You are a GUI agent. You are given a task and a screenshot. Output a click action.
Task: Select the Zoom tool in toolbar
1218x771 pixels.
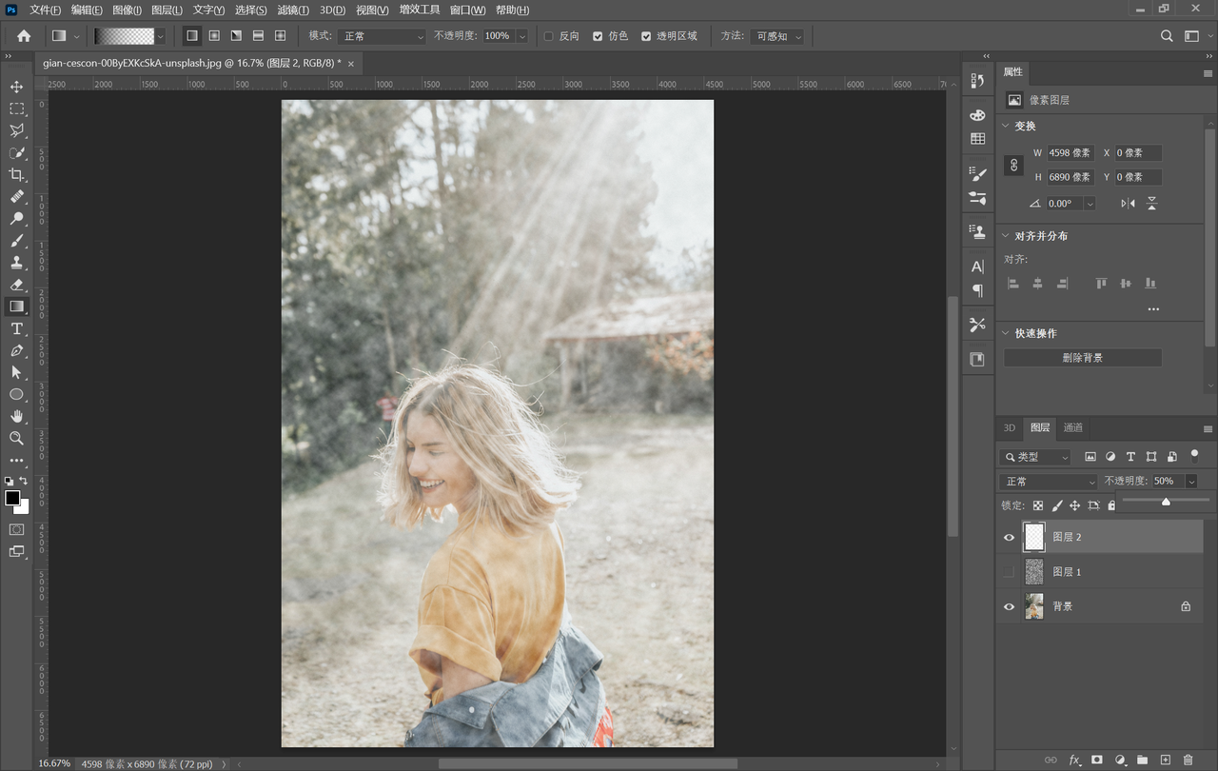point(16,438)
